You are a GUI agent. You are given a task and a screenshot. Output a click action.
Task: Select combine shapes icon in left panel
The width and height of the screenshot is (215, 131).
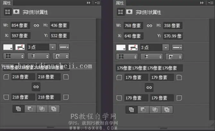pyautogui.click(x=19, y=109)
